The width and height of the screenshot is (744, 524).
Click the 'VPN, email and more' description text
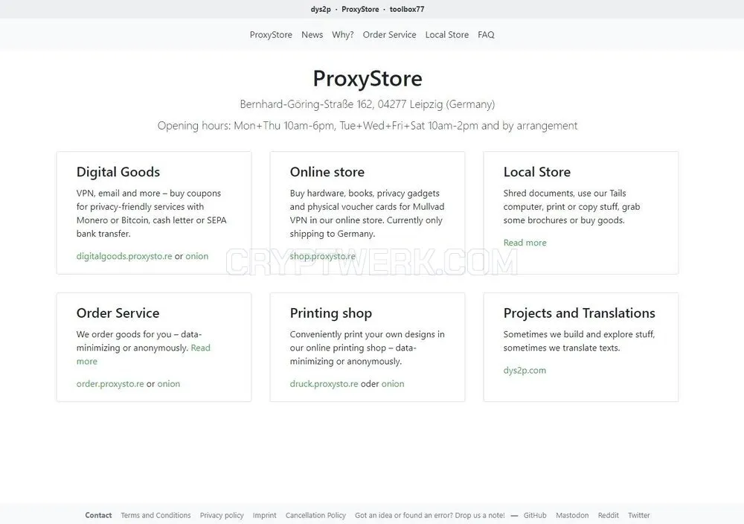tap(151, 214)
